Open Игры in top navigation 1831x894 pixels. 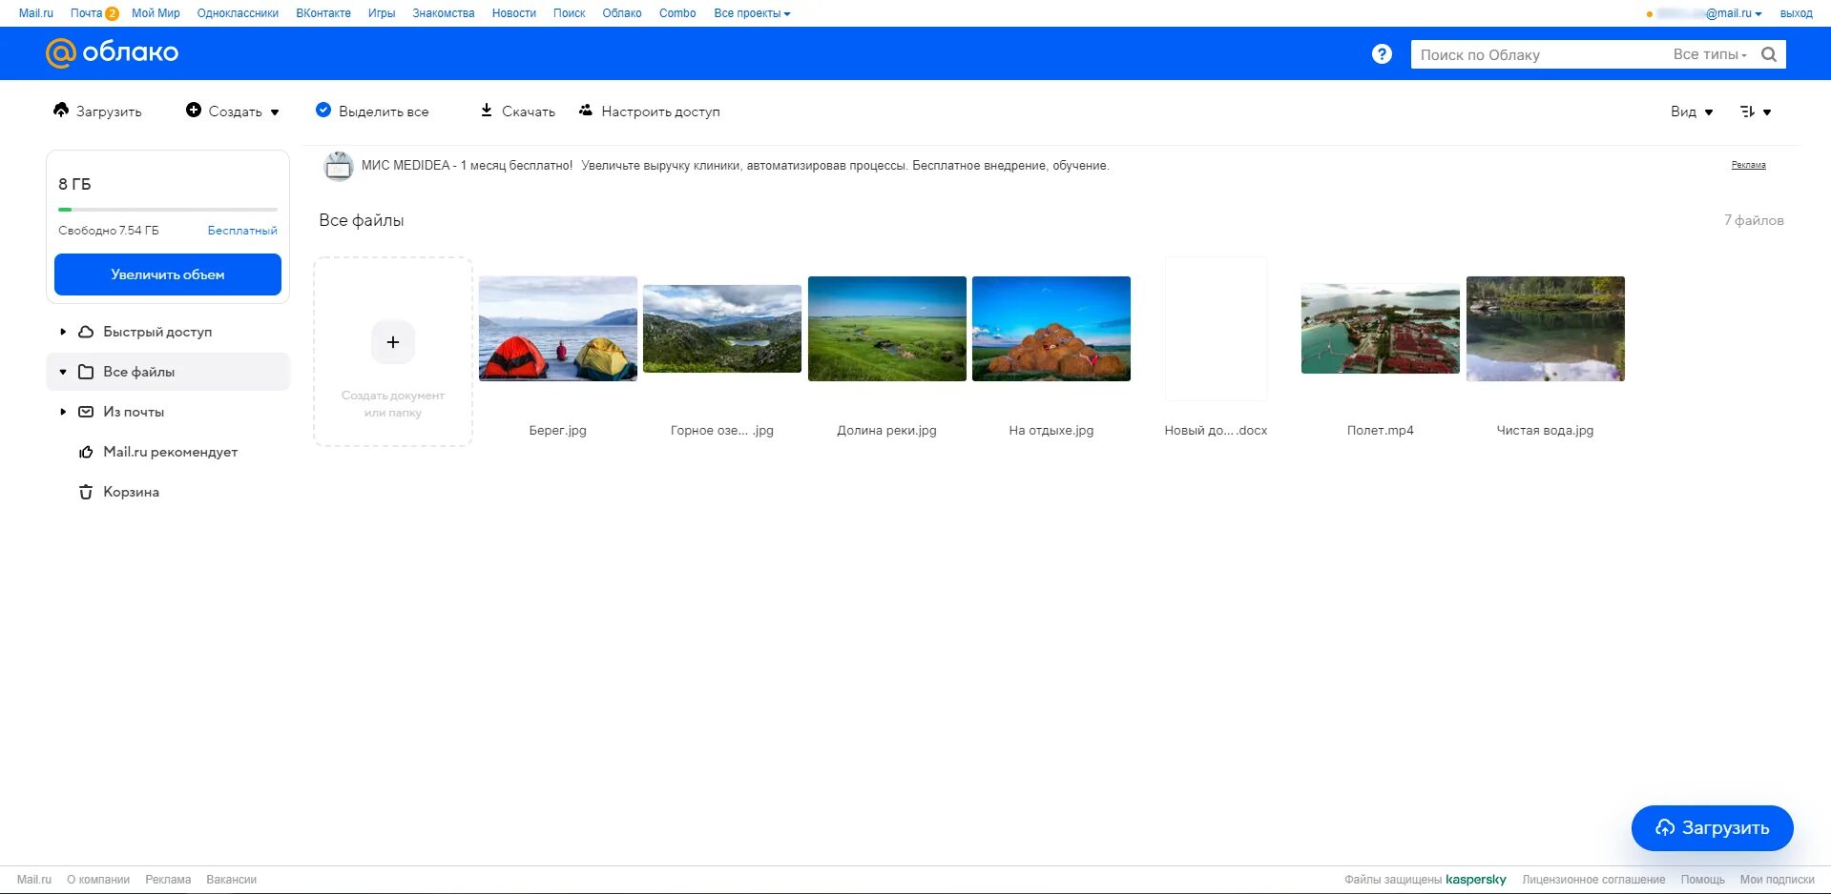click(382, 13)
